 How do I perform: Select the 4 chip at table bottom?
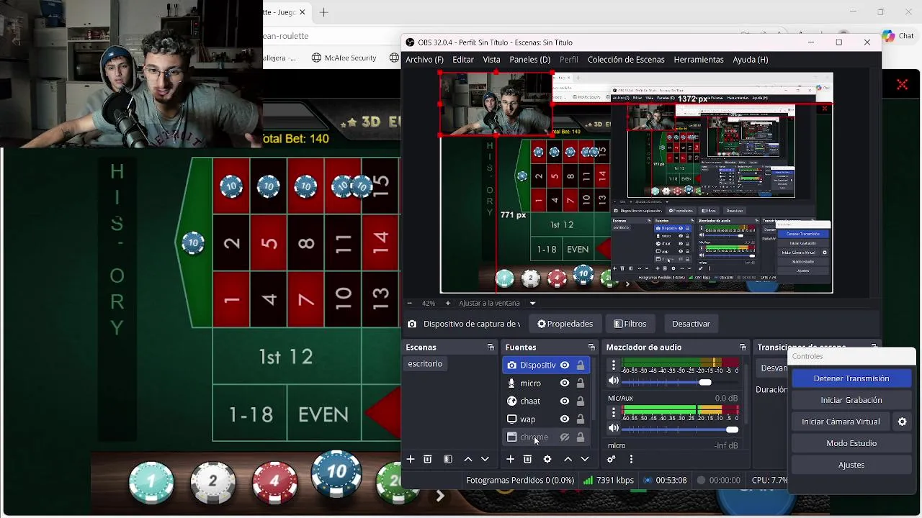coord(274,482)
